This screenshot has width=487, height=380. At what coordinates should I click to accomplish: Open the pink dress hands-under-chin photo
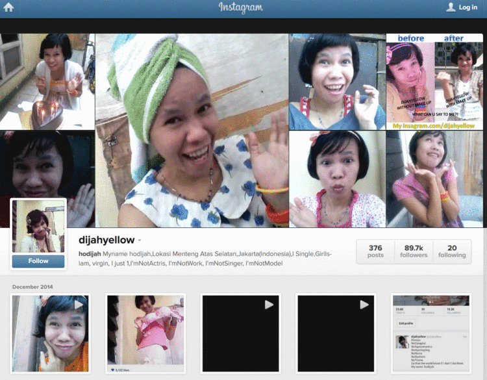pos(434,179)
